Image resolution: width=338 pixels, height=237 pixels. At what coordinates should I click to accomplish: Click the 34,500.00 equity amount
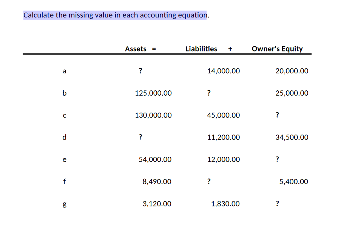pyautogui.click(x=292, y=137)
